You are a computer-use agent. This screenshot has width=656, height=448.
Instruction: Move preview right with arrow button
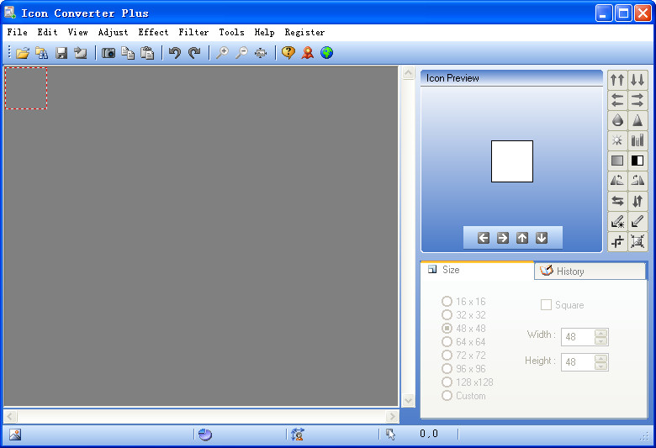click(503, 238)
